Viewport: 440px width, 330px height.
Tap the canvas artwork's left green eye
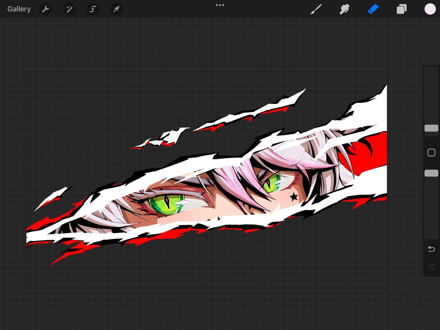point(167,205)
